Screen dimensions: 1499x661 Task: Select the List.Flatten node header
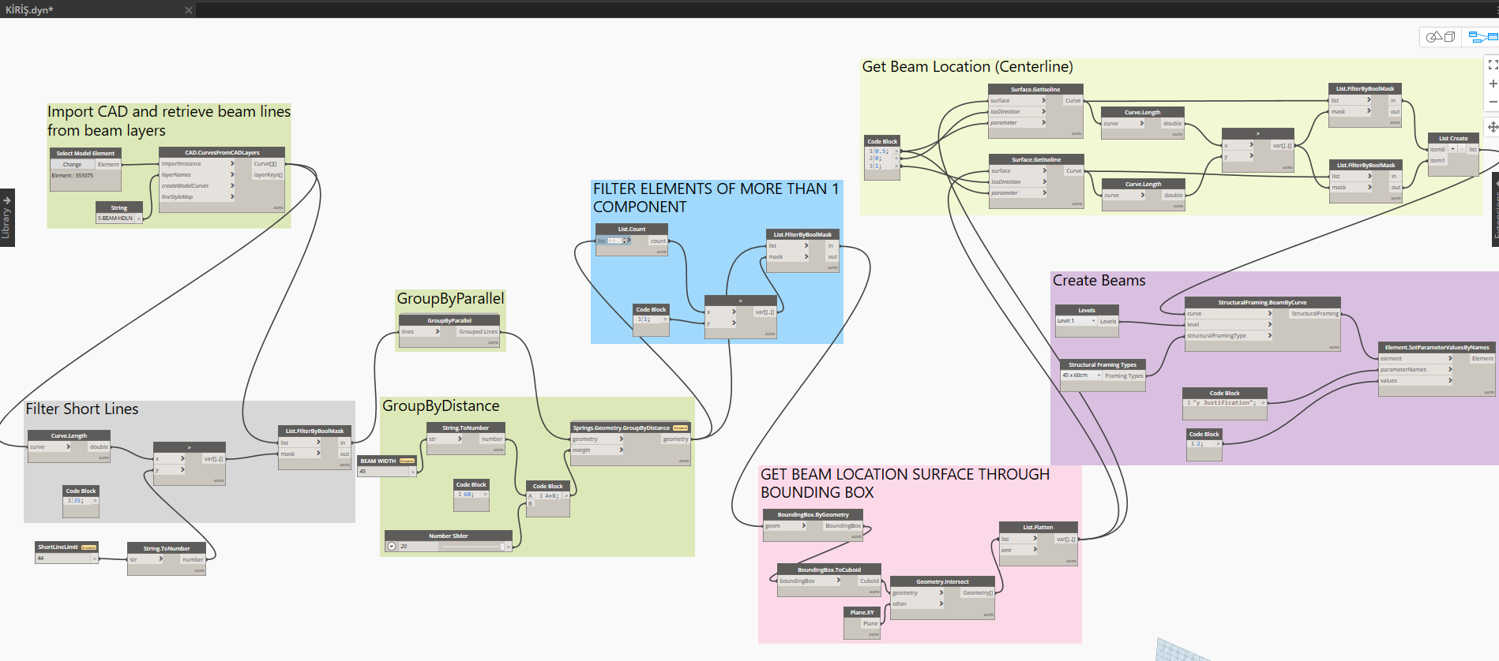click(x=1038, y=528)
